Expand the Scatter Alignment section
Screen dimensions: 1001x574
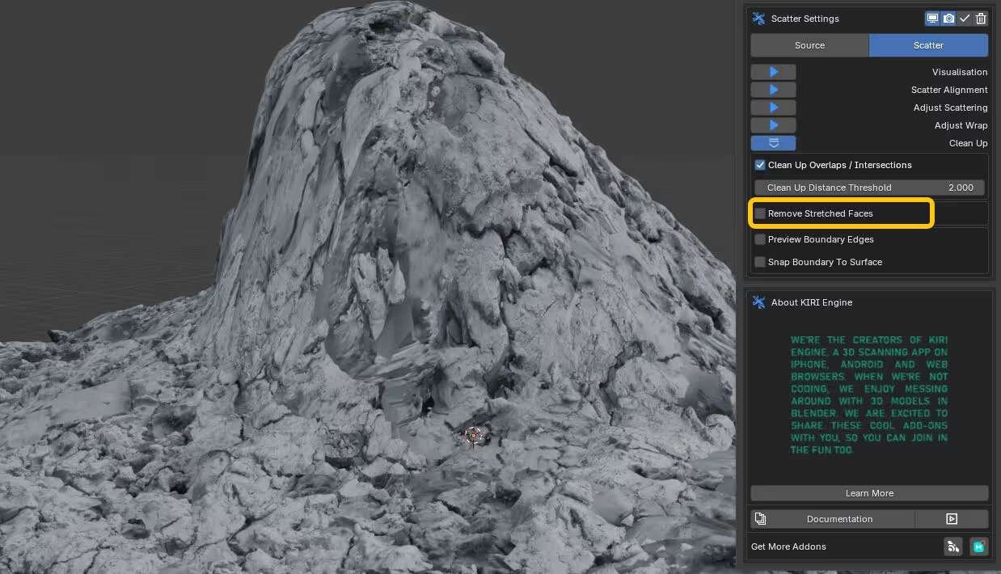[x=773, y=90]
